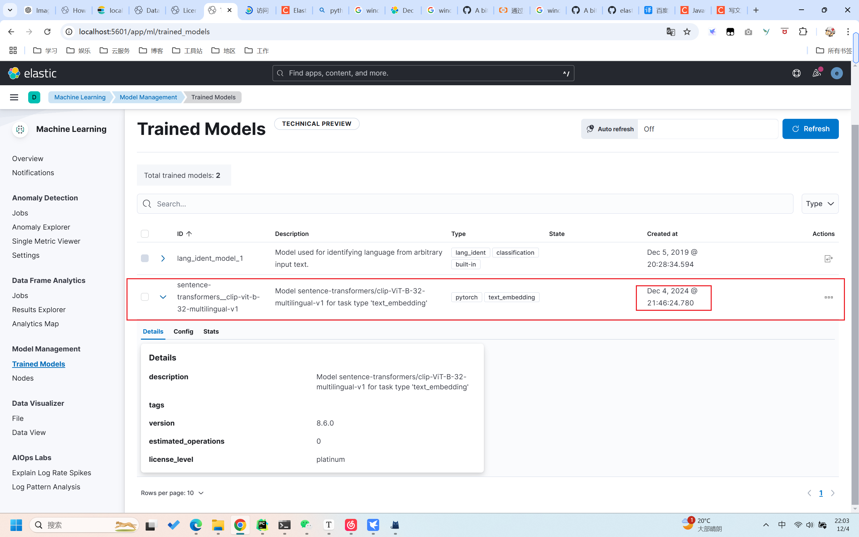Check the sentence-transformers model row checkbox
The height and width of the screenshot is (537, 859).
tap(145, 297)
